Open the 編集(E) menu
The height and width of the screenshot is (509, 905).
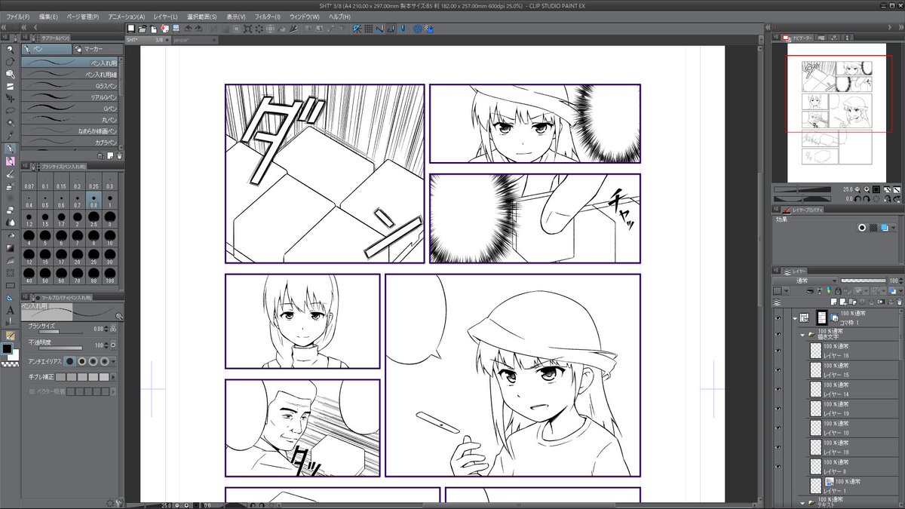pyautogui.click(x=48, y=16)
